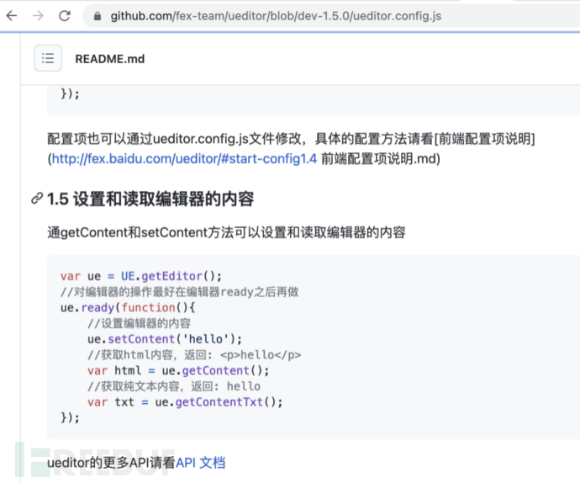Click the line var html = ue.getContent();
Viewport: 580px width, 483px height.
pos(178,371)
